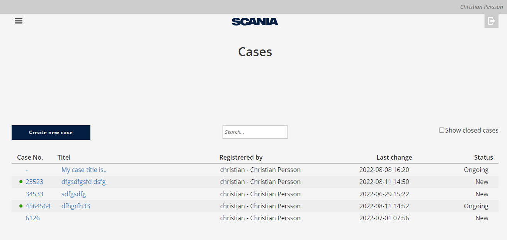
Task: Open the hamburger navigation menu
Action: pyautogui.click(x=19, y=21)
